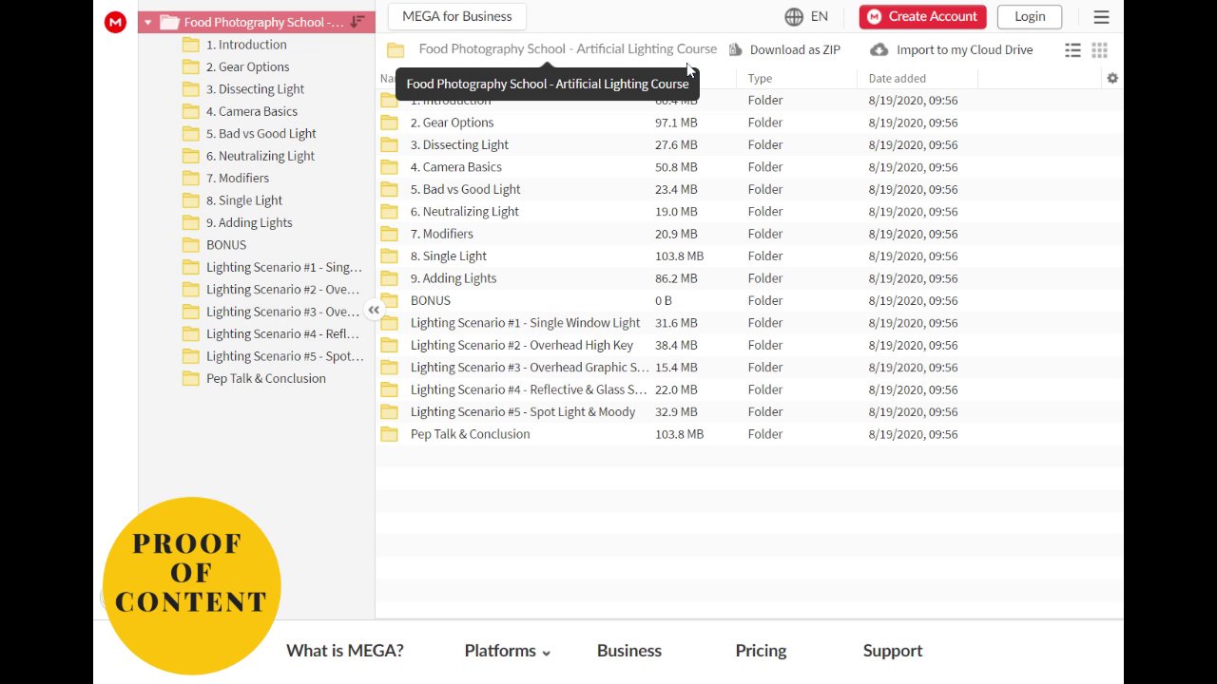Click folder icon of 8. Single Light row
This screenshot has width=1217, height=684.
(x=389, y=256)
